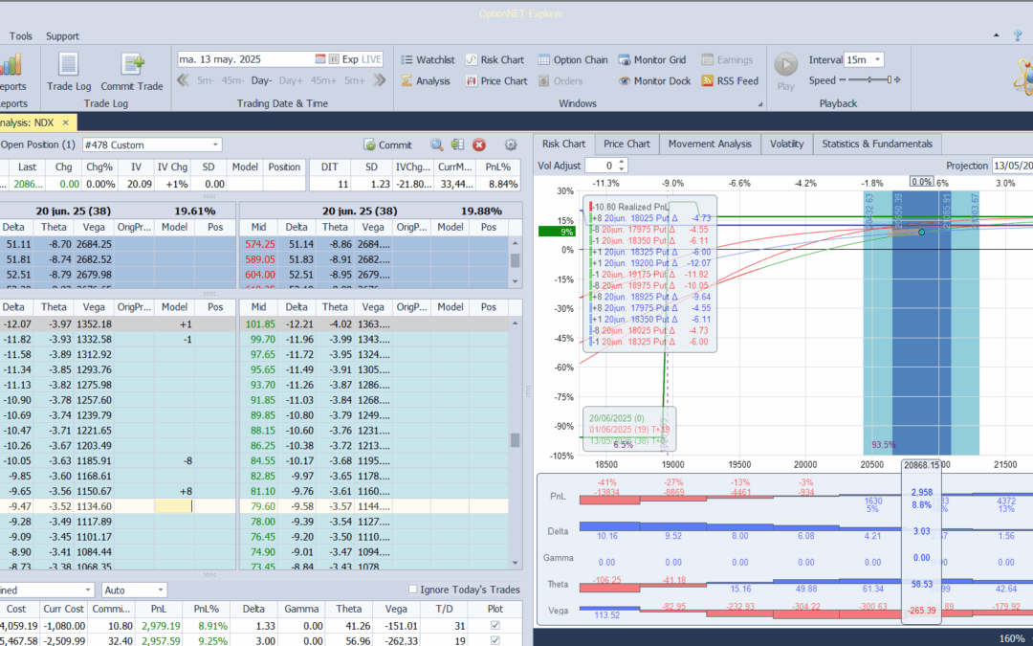This screenshot has height=646, width=1033.
Task: Open the dropdown left of Auto
Action: (x=88, y=590)
